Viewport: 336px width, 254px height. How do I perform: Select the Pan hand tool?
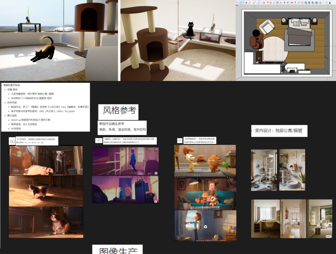click(295, 3)
